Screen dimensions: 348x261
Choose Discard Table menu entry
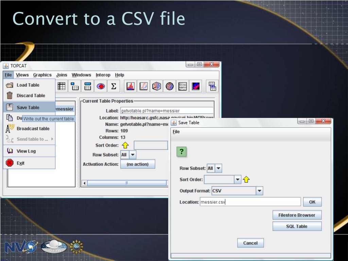pyautogui.click(x=29, y=95)
